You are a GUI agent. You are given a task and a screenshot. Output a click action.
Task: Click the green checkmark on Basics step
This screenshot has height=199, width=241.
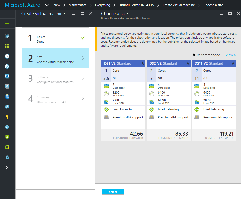click(x=83, y=38)
